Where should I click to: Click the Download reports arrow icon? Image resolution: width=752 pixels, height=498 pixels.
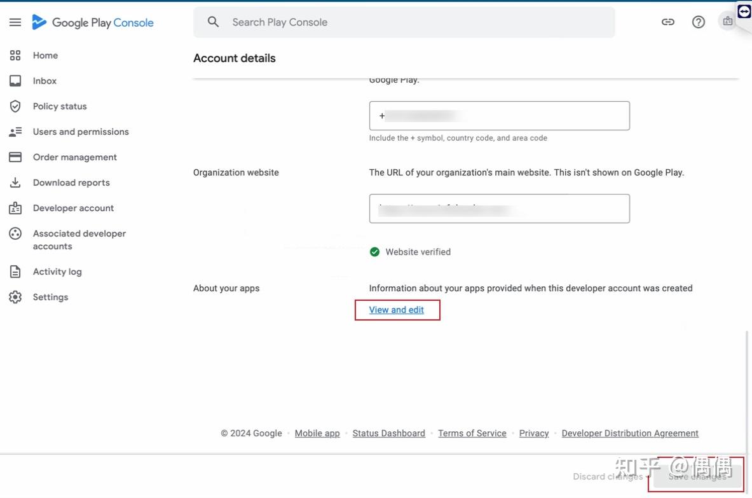pos(15,183)
